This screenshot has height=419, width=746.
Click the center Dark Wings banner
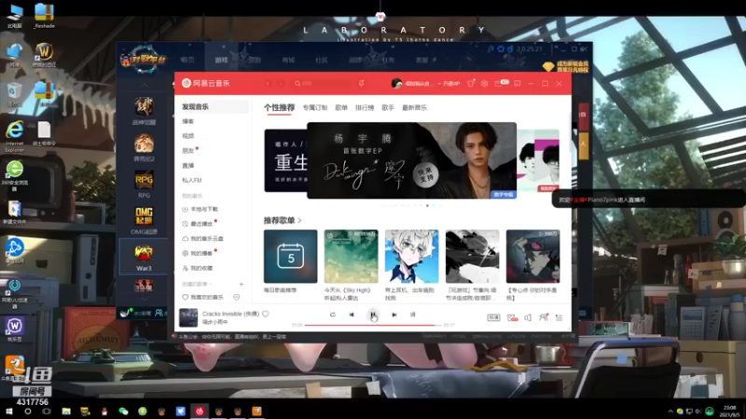coord(411,160)
